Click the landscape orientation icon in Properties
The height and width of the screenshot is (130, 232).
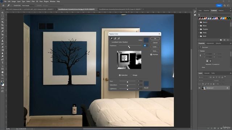(210, 61)
